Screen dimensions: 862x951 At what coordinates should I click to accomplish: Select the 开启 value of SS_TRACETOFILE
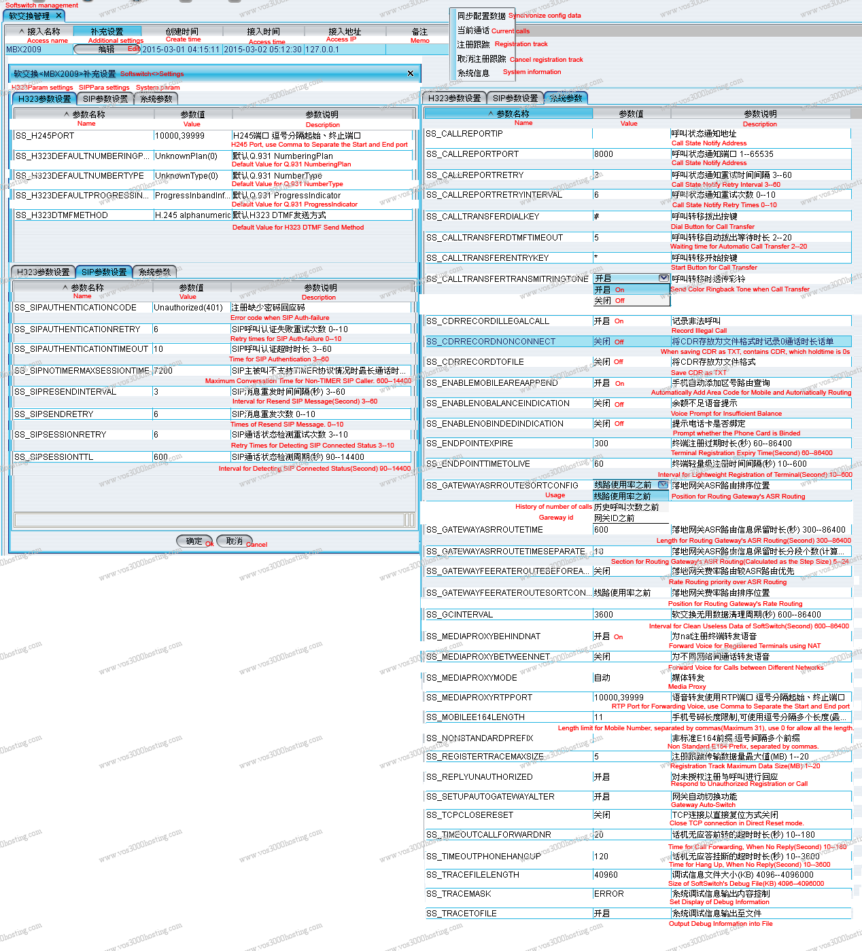pos(632,914)
